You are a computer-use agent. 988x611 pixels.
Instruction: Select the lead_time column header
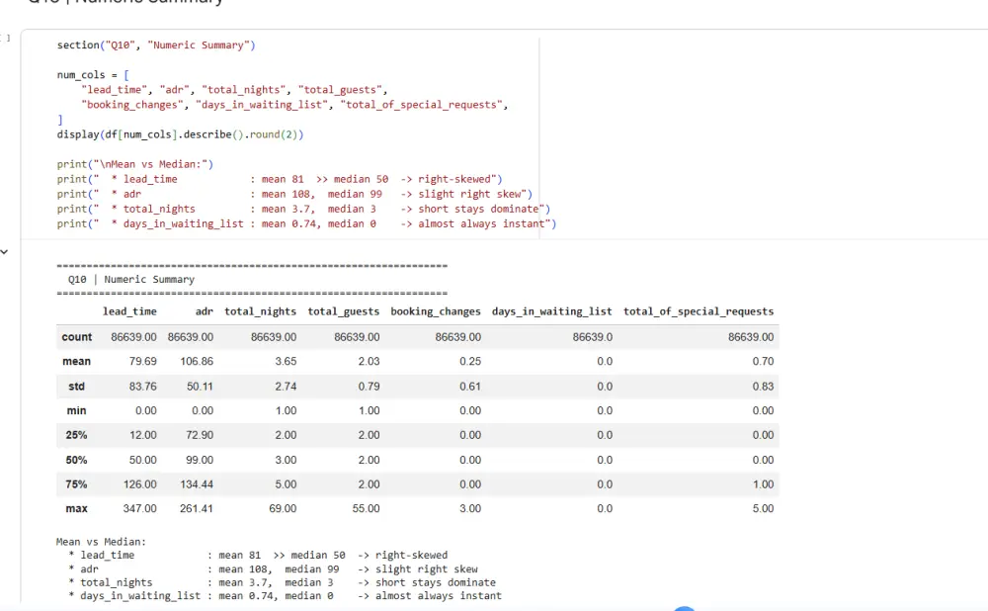[x=129, y=311]
